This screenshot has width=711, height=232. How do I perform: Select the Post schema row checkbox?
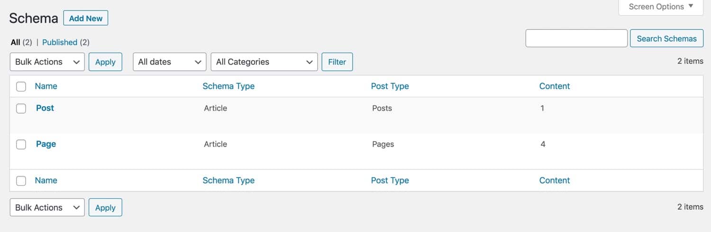click(x=21, y=108)
